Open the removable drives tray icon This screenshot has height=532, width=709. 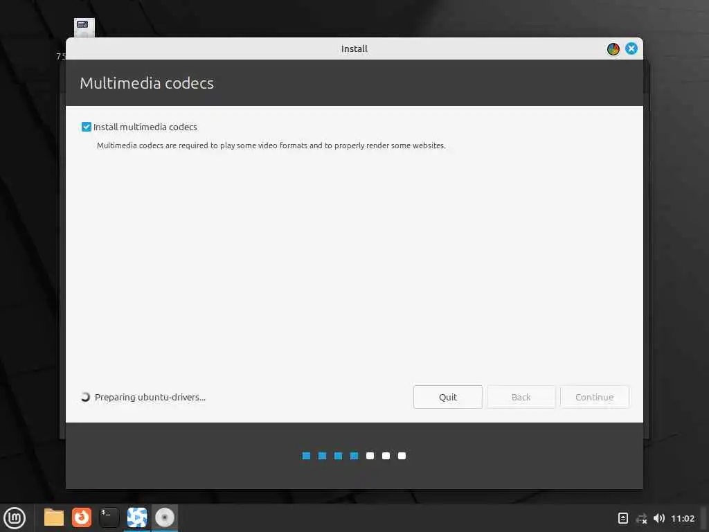(623, 518)
